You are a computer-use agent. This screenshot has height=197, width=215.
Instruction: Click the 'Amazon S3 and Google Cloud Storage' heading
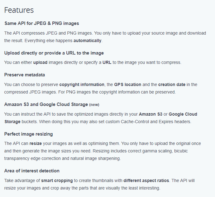click(46, 104)
